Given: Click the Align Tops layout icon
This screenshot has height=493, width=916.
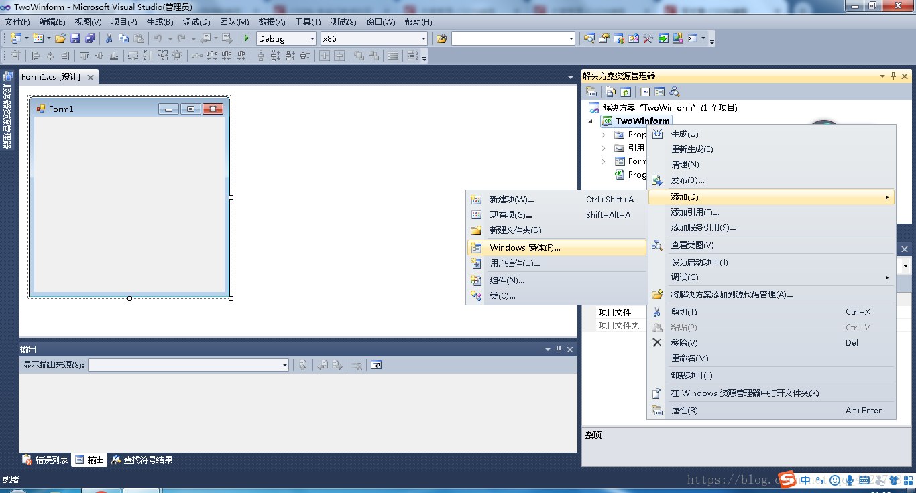Looking at the screenshot, I should click(x=84, y=56).
